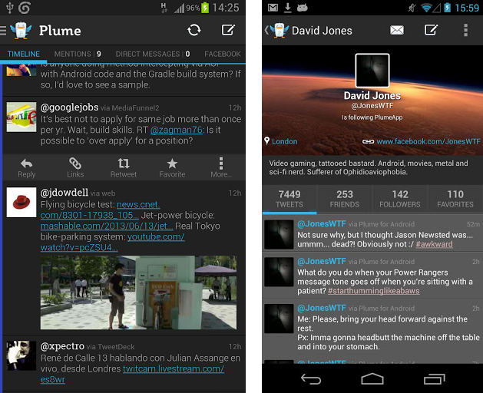Open the youtube.com watch link
This screenshot has height=393, width=483.
coord(156,237)
